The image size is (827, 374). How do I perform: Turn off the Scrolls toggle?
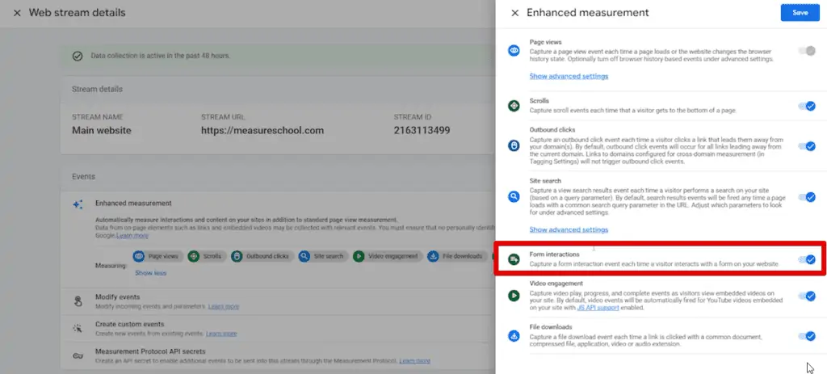tap(807, 106)
